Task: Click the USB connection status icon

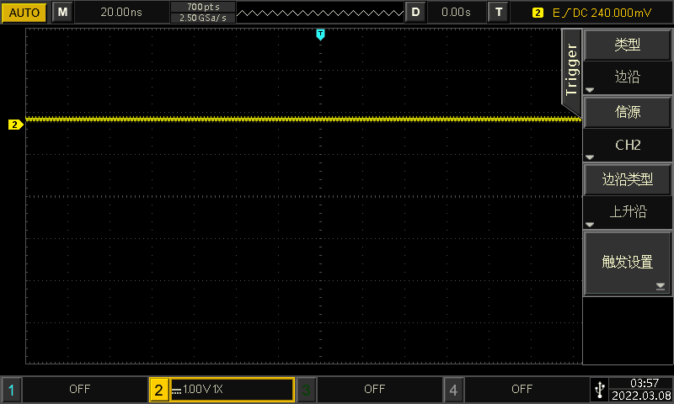Action: (598, 389)
